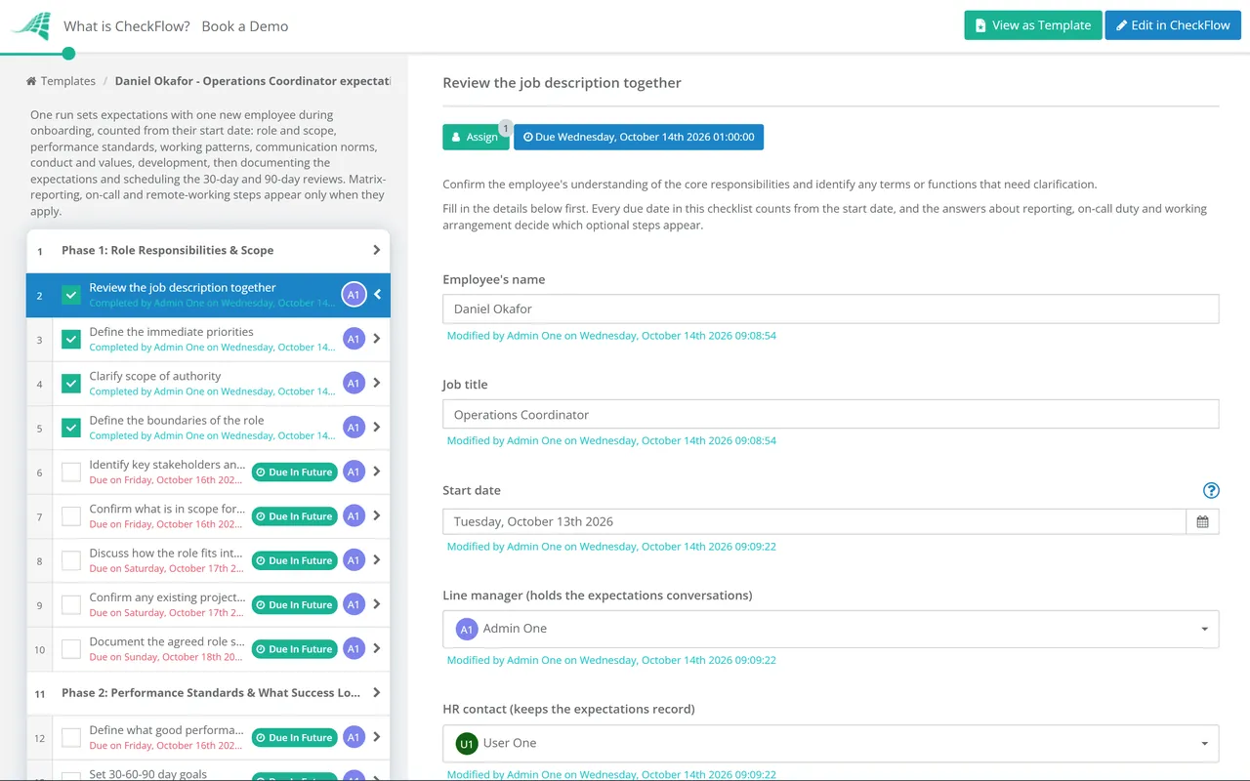Click chevron on Define the immediate priorities row

coord(377,339)
